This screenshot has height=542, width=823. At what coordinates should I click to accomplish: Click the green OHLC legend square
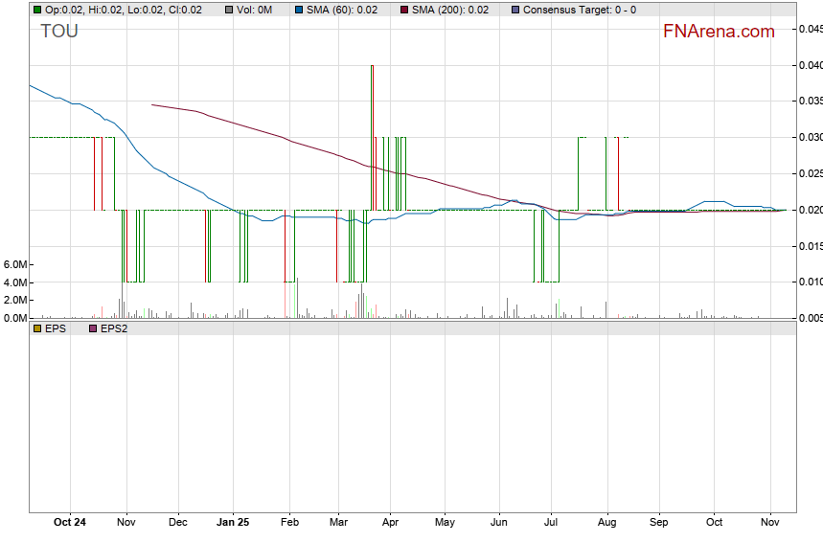pos(37,10)
